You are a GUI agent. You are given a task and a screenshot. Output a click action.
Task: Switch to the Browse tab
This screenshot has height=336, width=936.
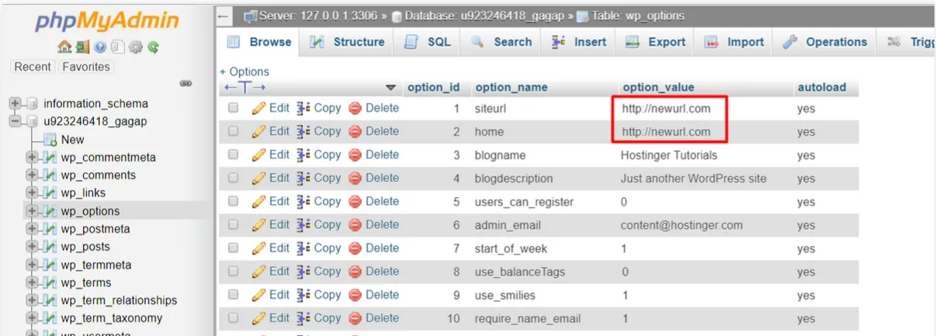click(x=260, y=42)
